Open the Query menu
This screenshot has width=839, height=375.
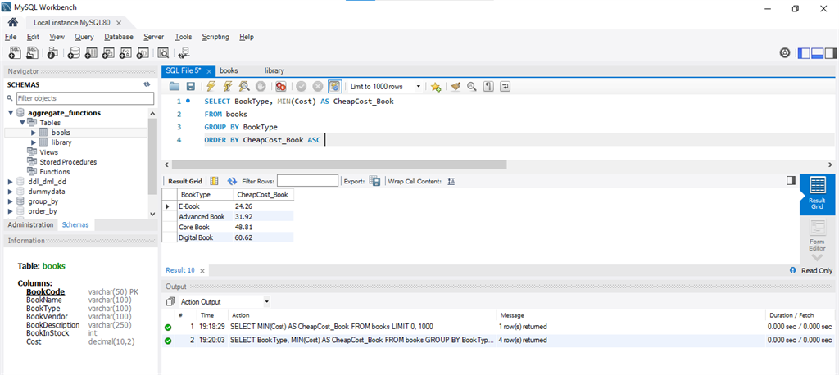[x=84, y=37]
